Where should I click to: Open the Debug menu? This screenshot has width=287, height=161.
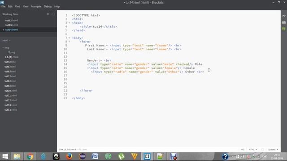(48, 6)
